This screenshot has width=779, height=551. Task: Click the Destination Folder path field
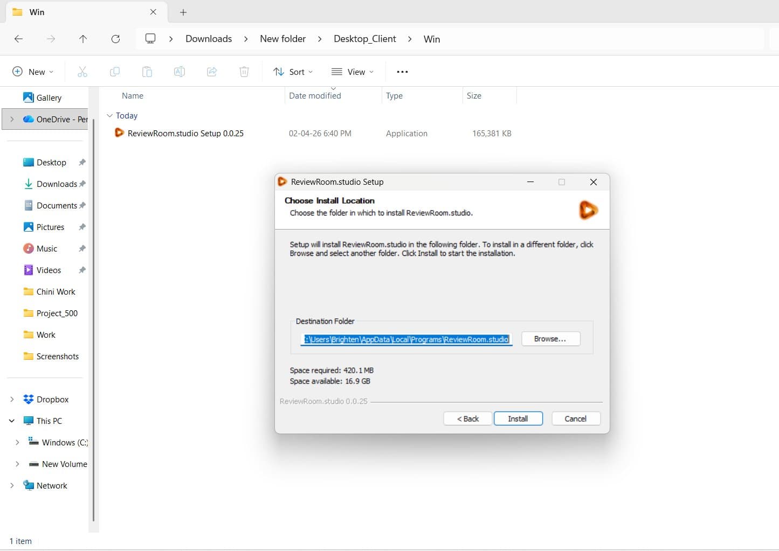[x=406, y=339]
